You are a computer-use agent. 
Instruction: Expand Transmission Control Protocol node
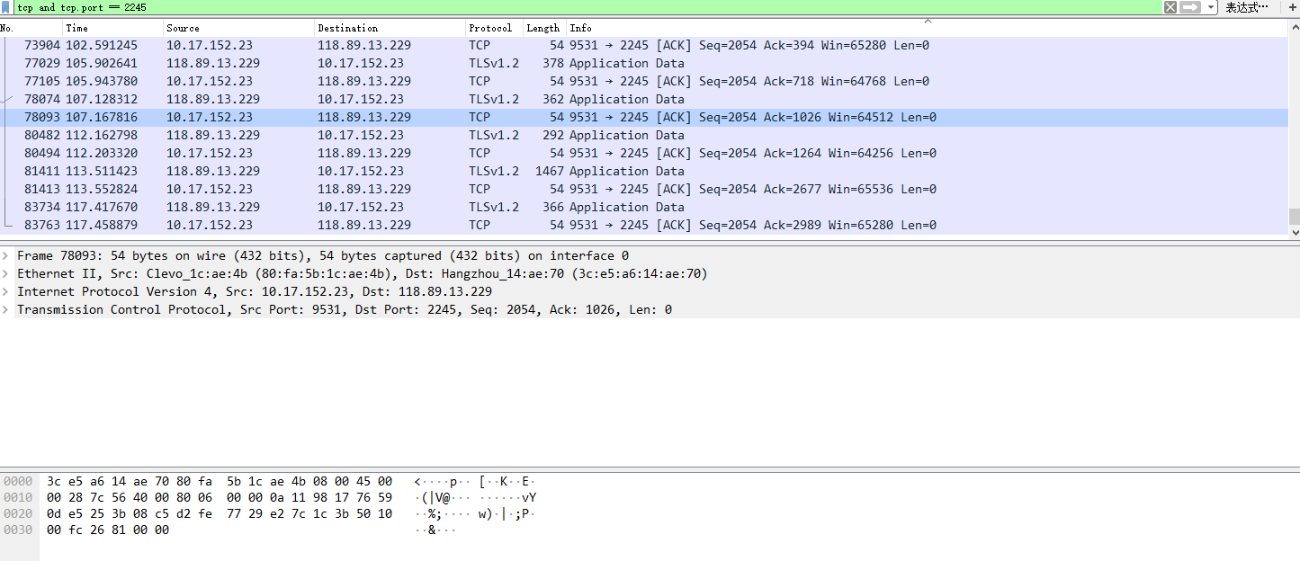[x=7, y=310]
